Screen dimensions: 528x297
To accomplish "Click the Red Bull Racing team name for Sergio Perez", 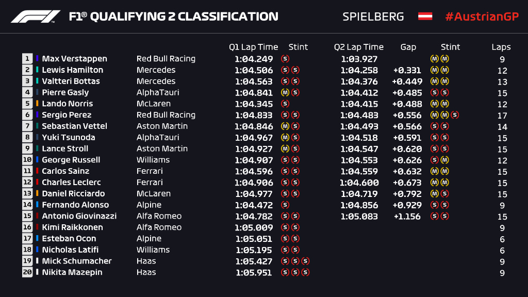I will (x=166, y=115).
